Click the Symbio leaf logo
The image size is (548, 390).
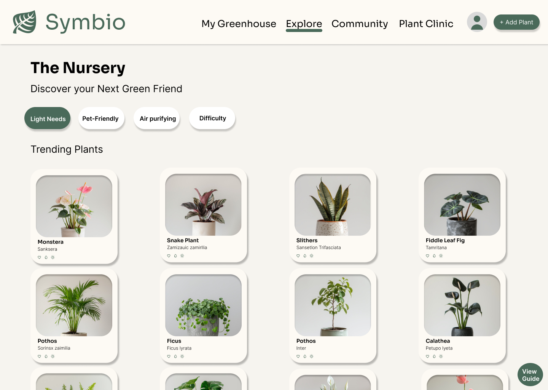(x=24, y=22)
